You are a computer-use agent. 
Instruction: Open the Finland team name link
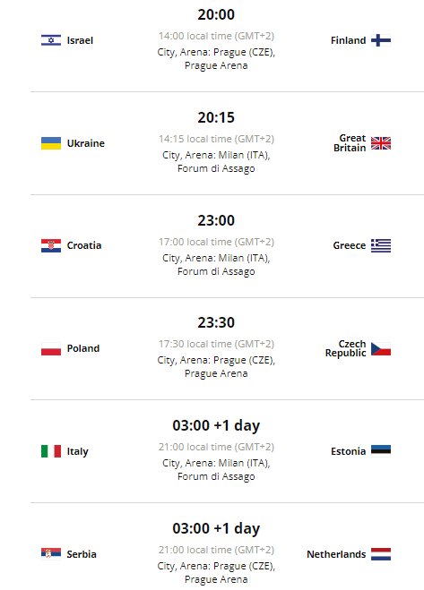(348, 40)
